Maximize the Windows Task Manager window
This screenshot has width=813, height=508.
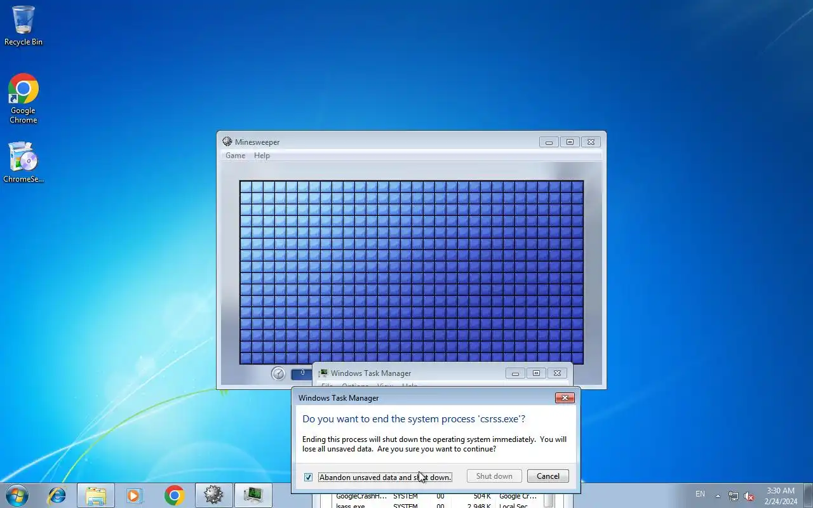click(x=536, y=373)
